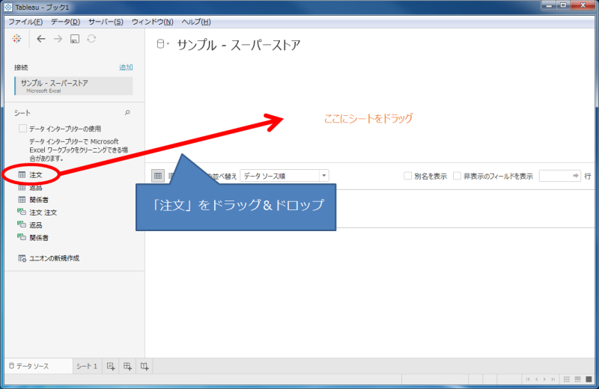The image size is (599, 389).
Task: Check the 別名を表示 checkbox
Action: (x=407, y=176)
